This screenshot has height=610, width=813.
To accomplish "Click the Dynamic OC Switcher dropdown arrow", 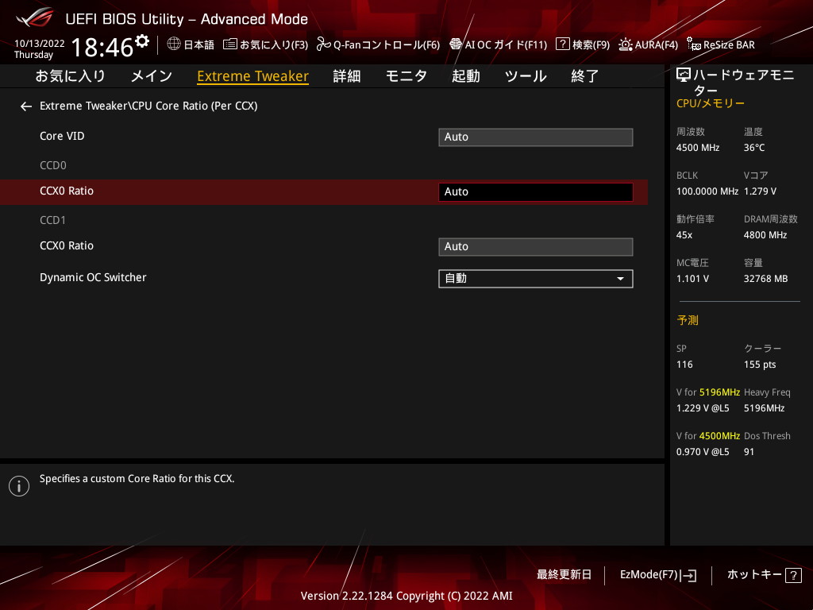I will point(620,279).
